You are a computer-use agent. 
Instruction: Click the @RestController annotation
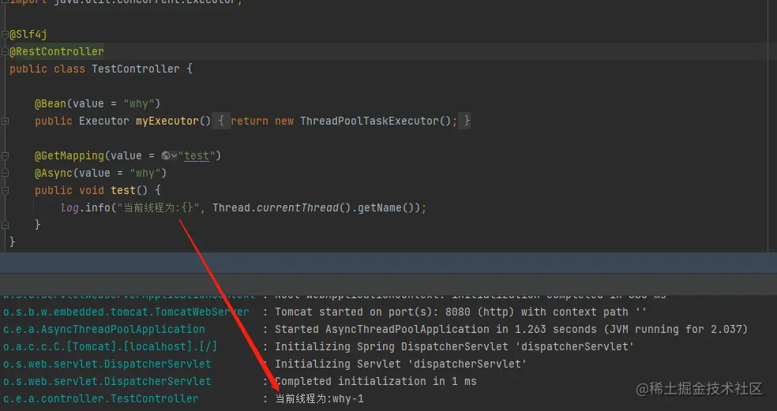[x=57, y=51]
